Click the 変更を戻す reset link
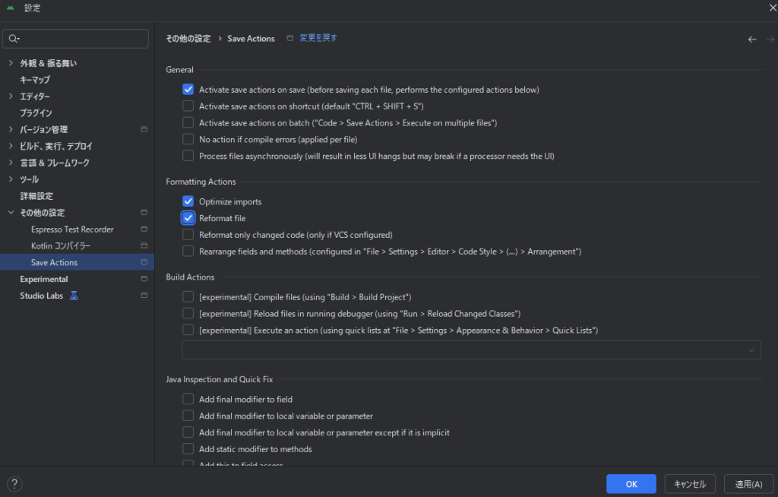Image resolution: width=778 pixels, height=497 pixels. pos(318,38)
